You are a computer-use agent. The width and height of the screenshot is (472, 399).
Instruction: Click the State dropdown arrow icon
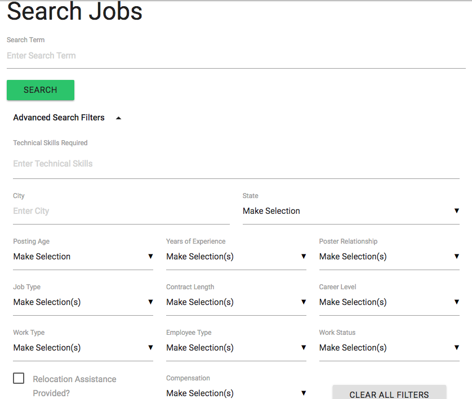457,211
